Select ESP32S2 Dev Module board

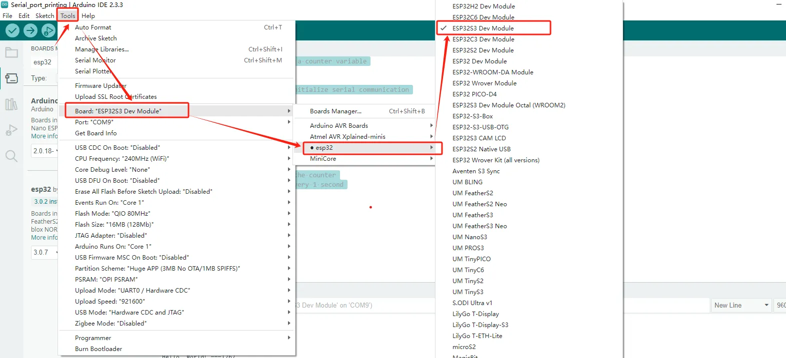[529, 50]
